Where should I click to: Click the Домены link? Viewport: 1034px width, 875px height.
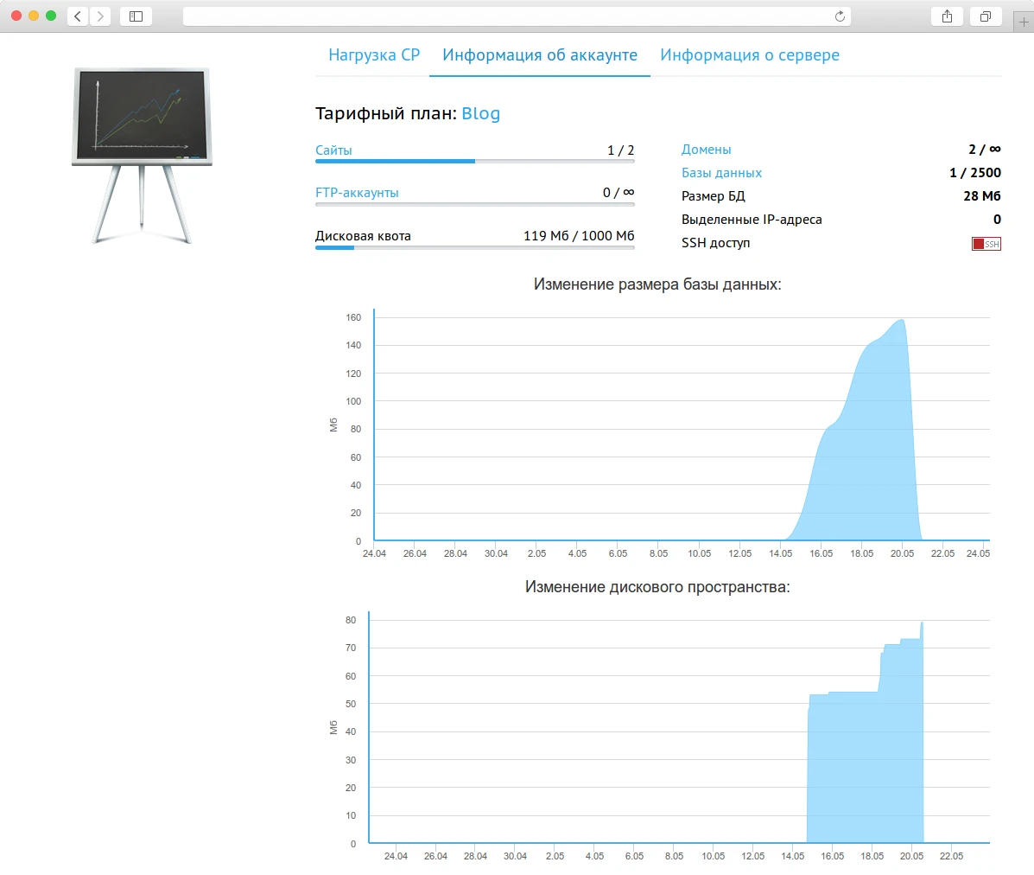(706, 150)
